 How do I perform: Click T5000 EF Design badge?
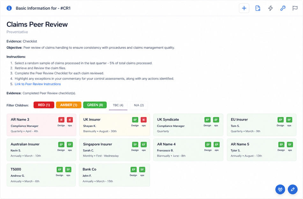[60, 170]
